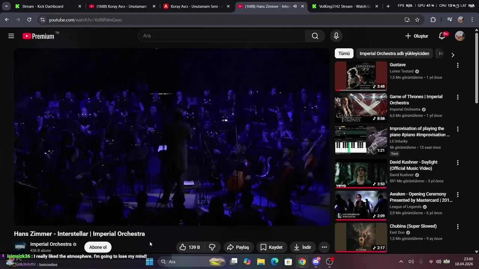Screen dimensions: 479x269
Task: Show hidden system tray icons
Action: click(x=401, y=262)
